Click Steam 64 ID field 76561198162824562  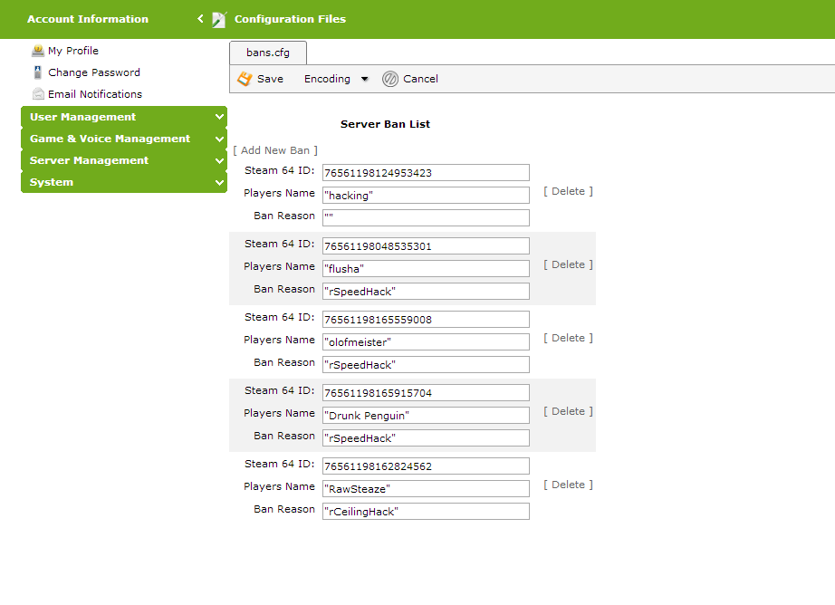pos(426,466)
